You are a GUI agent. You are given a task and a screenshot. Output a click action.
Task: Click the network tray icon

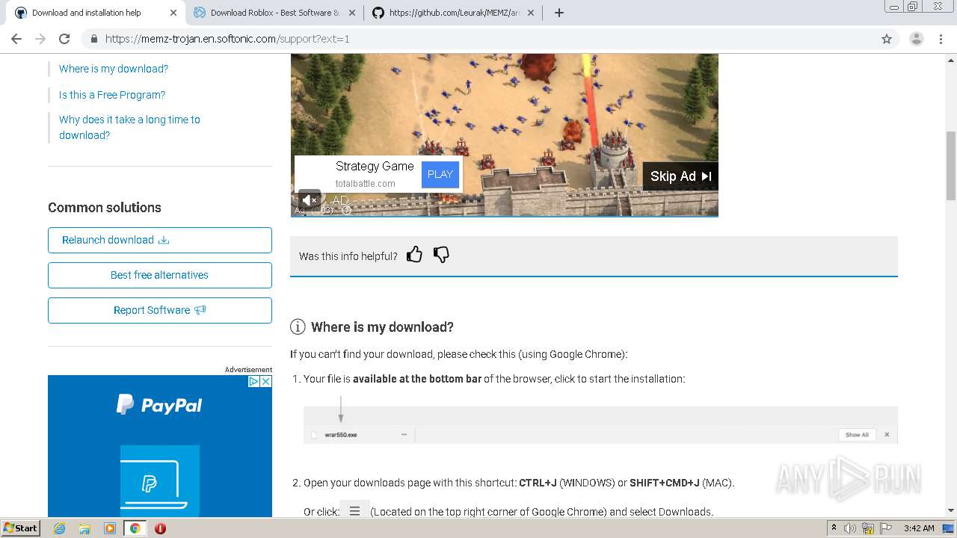868,528
